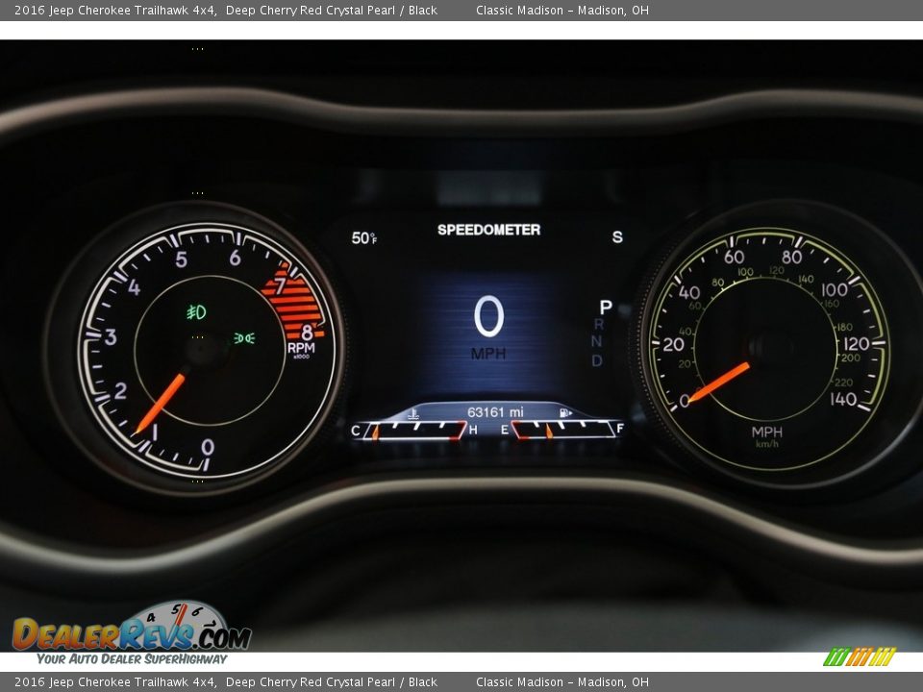Click the coolant temperature icon

[412, 414]
